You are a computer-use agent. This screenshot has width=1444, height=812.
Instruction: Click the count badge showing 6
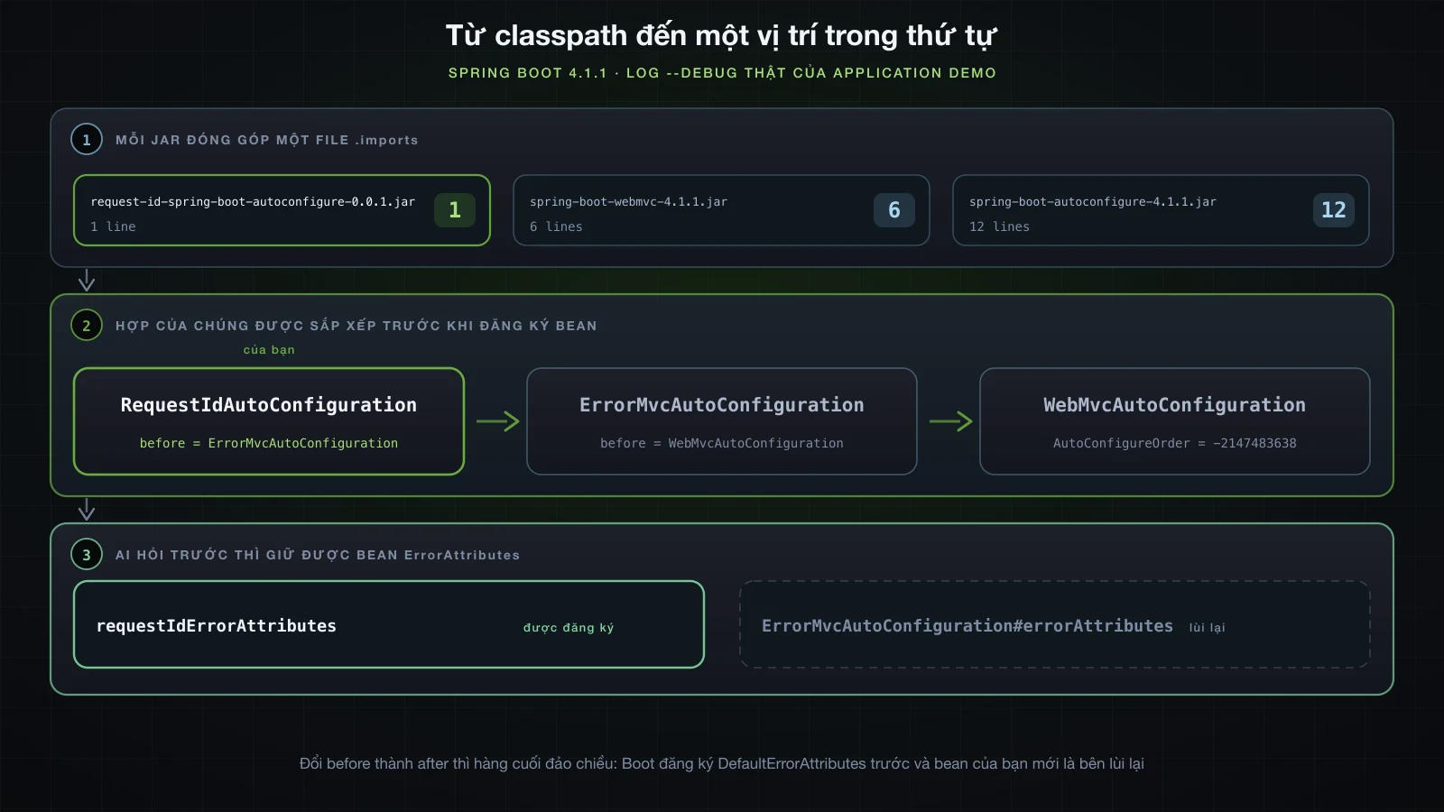[x=894, y=210]
